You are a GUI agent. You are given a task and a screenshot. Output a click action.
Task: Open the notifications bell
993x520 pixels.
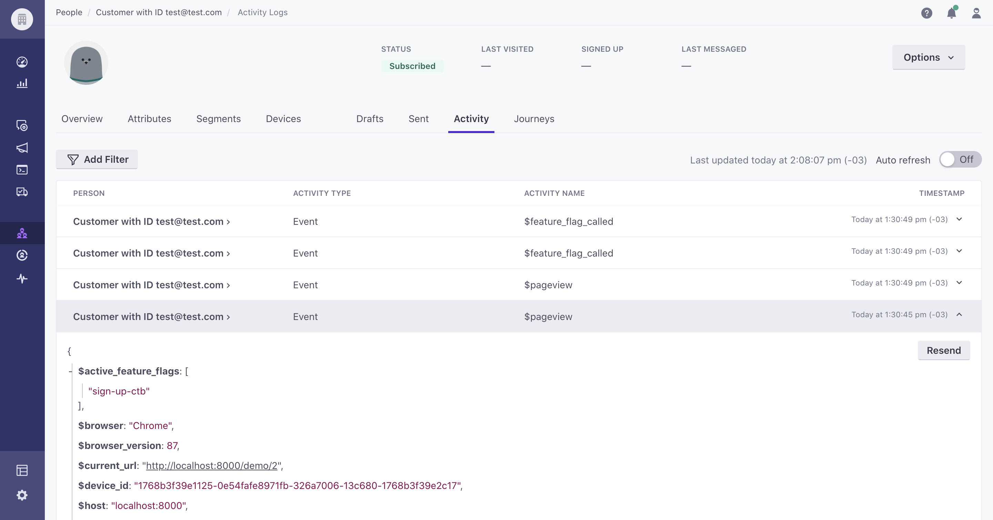click(x=951, y=13)
